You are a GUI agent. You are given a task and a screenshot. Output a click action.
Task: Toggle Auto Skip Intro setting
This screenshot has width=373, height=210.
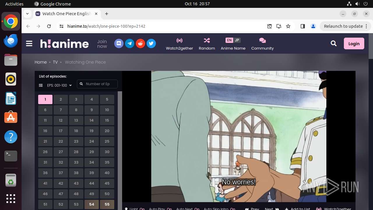click(219, 209)
